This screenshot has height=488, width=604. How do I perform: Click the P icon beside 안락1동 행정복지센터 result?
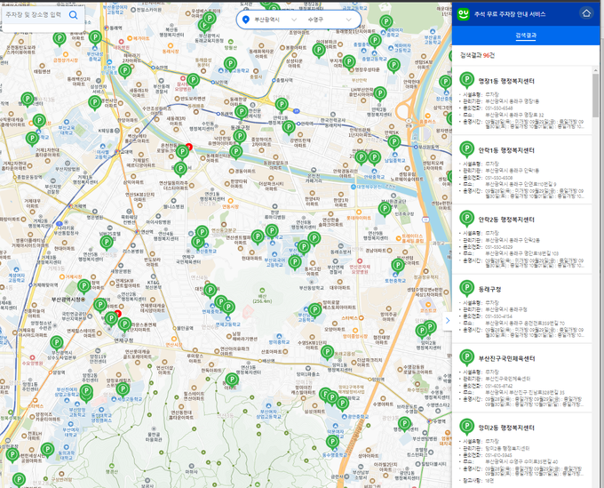point(467,149)
